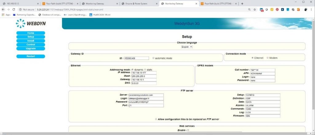Allow configuration files replaced on FTP server
The height and width of the screenshot is (135, 315).
[156, 119]
